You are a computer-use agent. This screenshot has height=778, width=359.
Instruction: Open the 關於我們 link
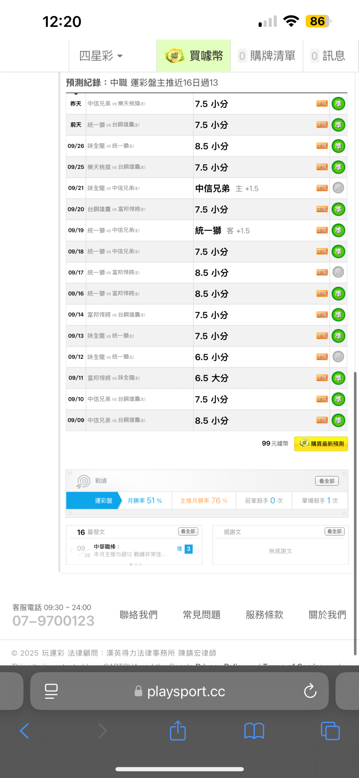(328, 615)
